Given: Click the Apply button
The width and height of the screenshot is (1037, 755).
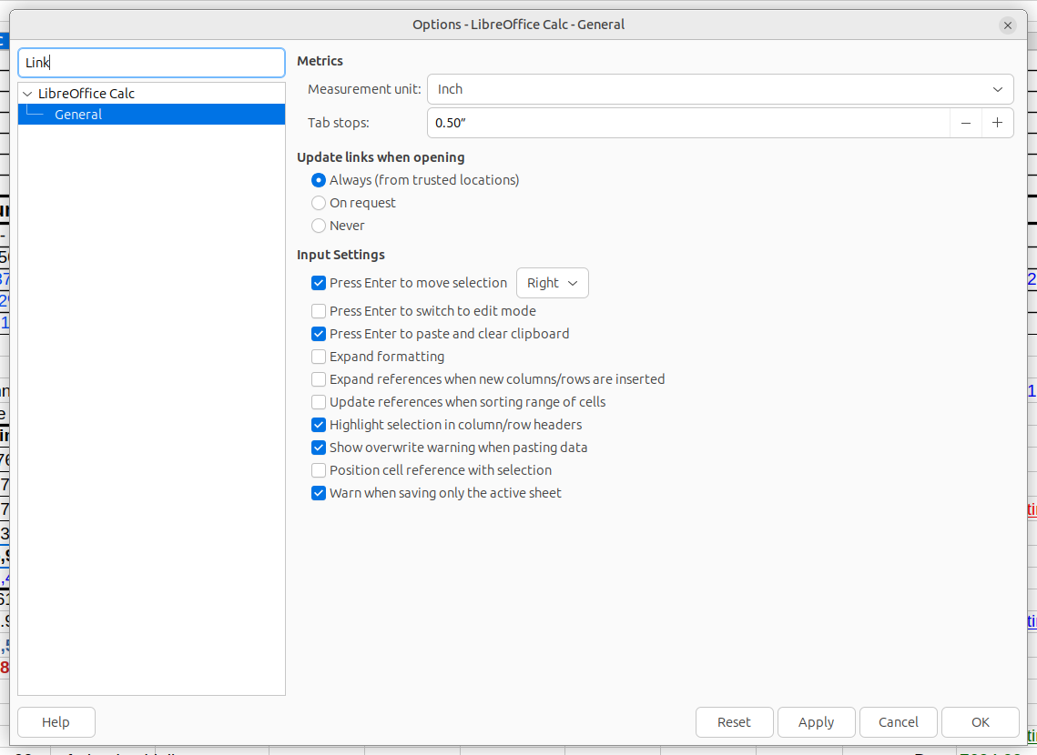Looking at the screenshot, I should (x=816, y=722).
